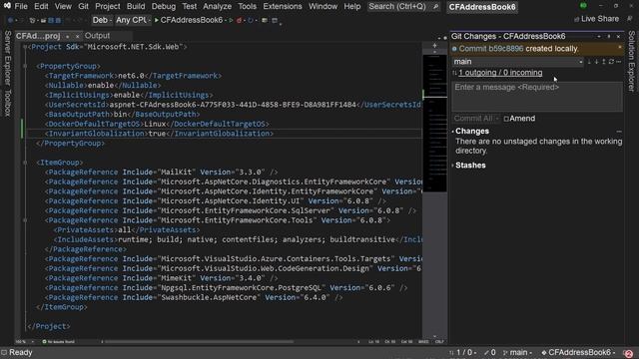The width and height of the screenshot is (639, 359).
Task: Open the Toolbox side tab
Action: [7, 103]
